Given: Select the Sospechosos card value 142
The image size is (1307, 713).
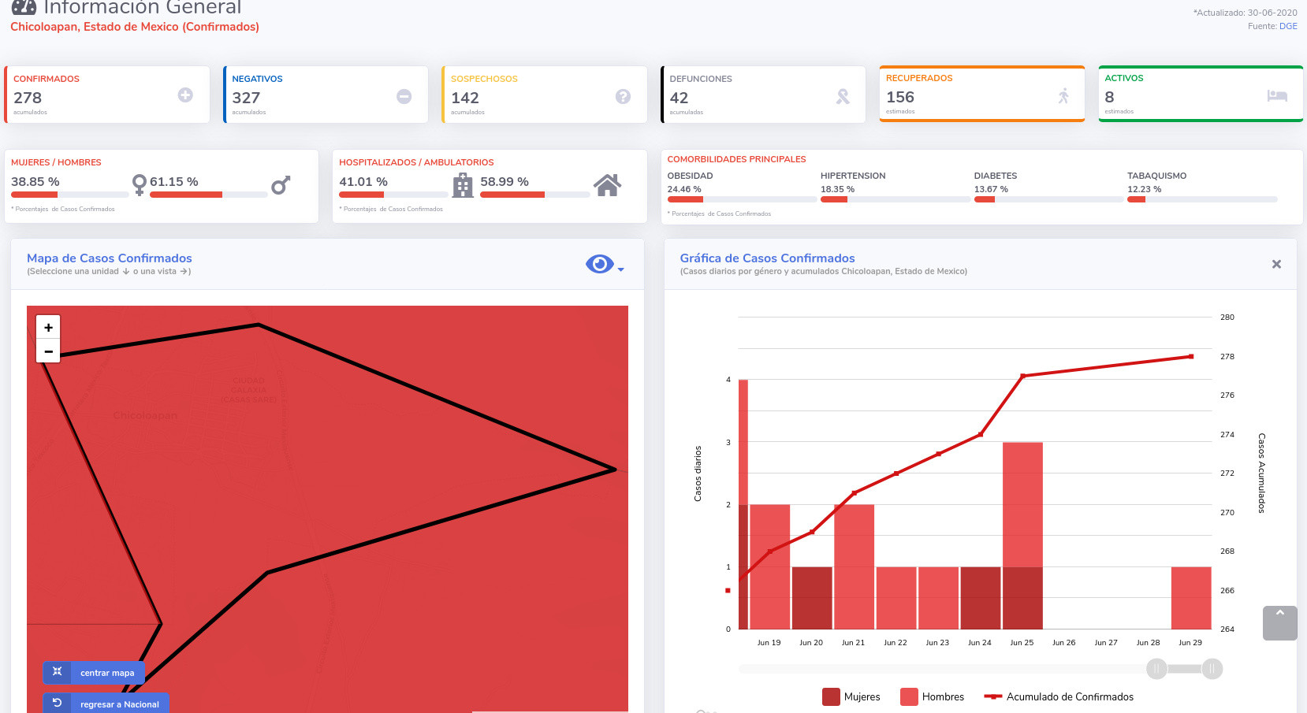Looking at the screenshot, I should click(x=465, y=98).
